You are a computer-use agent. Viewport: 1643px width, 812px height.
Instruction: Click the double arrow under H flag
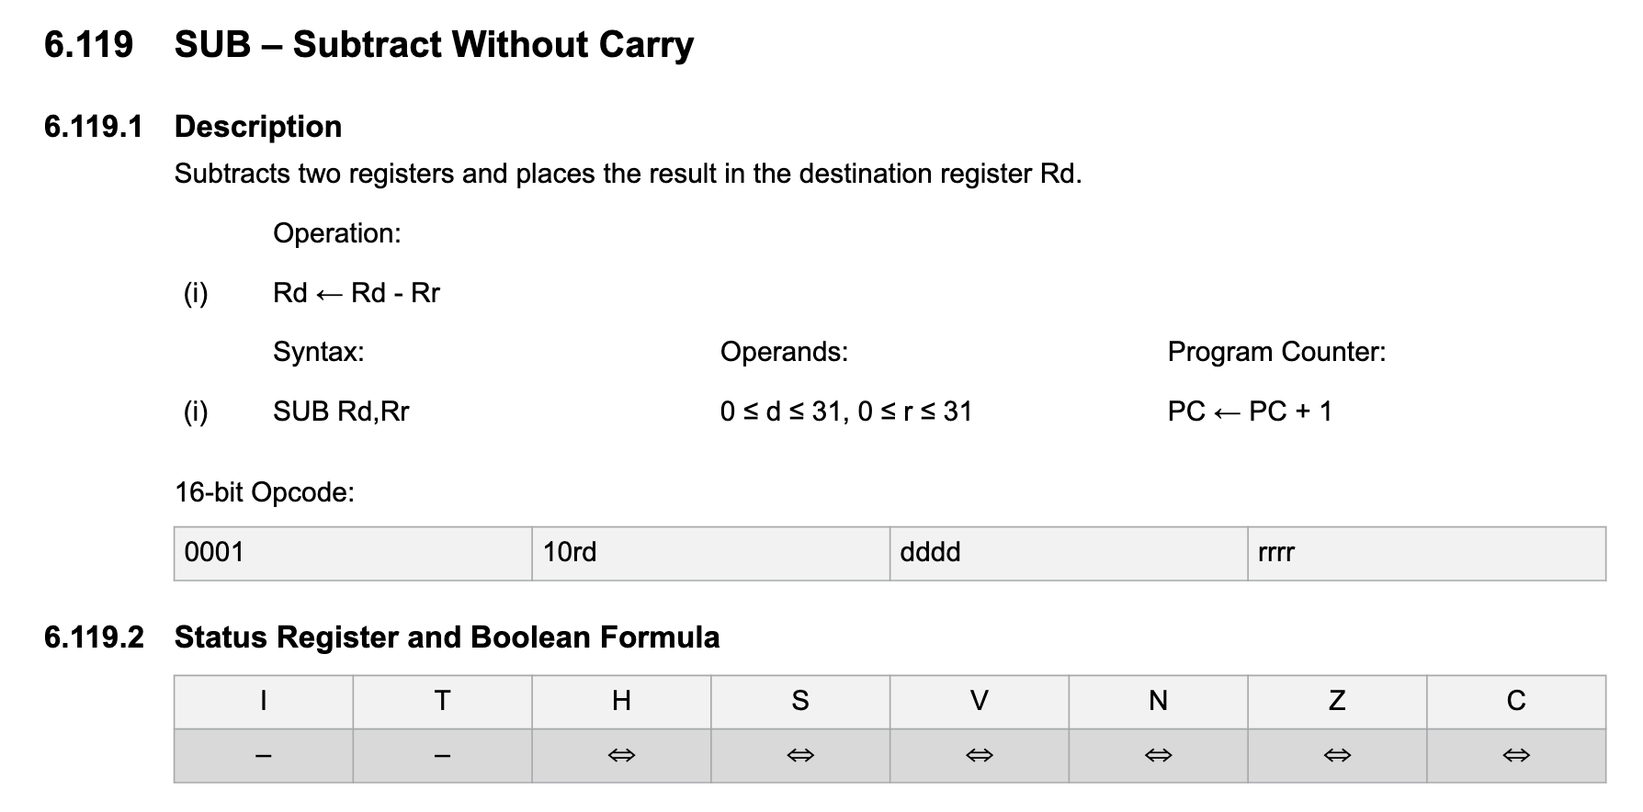point(621,756)
